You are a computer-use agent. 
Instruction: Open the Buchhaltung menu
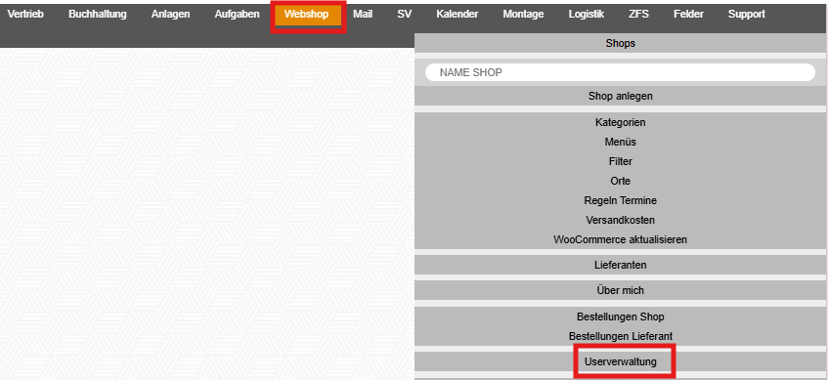pos(97,15)
